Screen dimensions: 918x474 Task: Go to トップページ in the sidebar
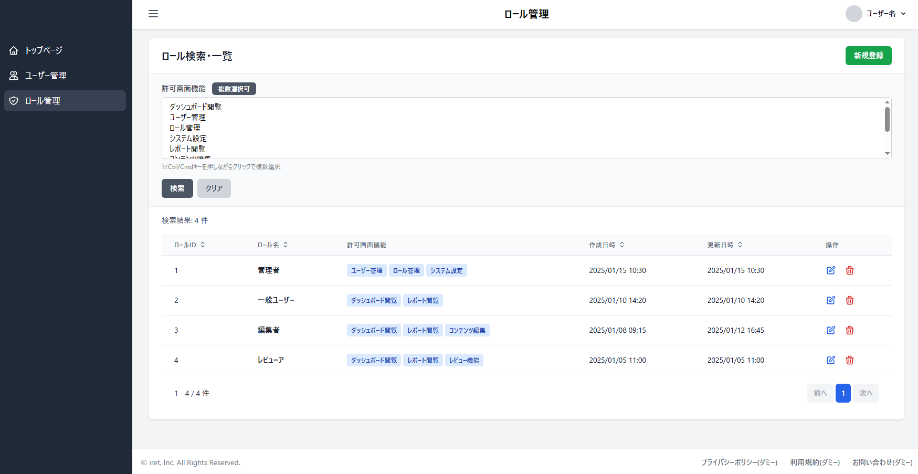pyautogui.click(x=44, y=50)
